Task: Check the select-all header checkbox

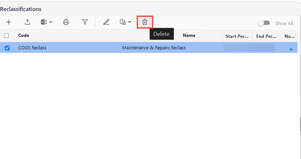Action: [7, 36]
